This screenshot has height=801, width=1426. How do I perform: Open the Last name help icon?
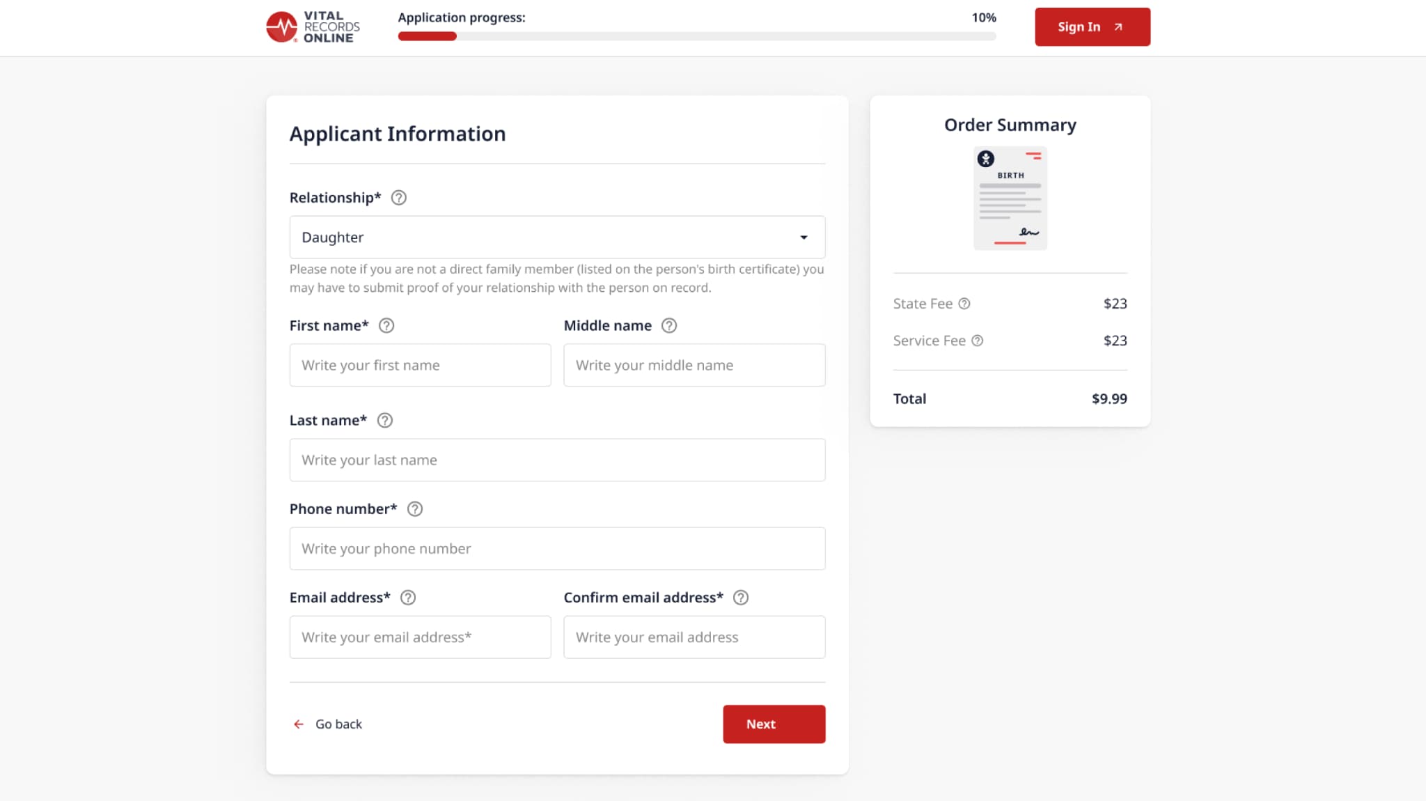click(385, 420)
